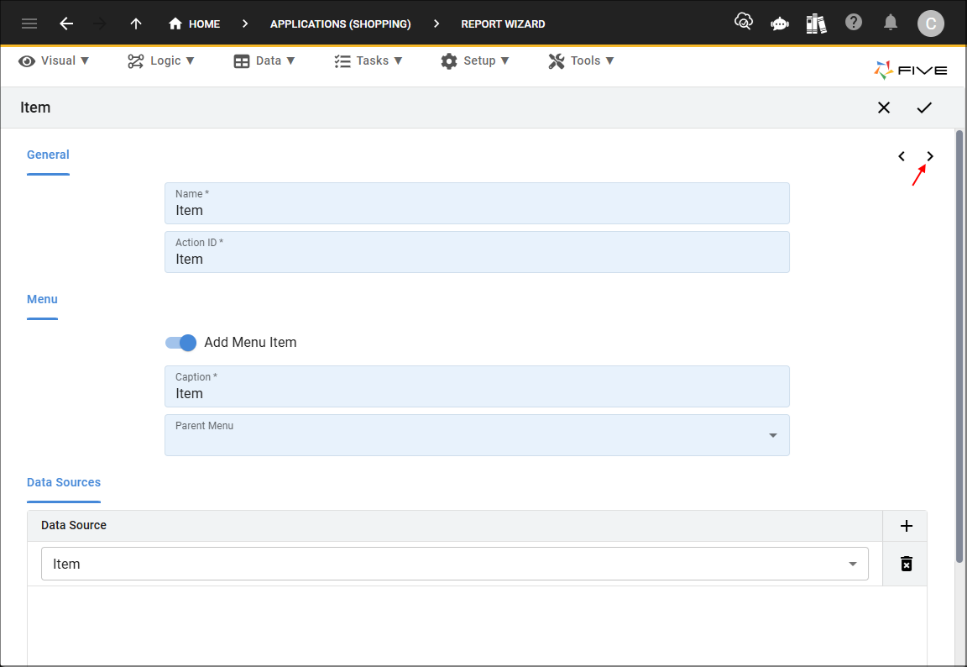967x667 pixels.
Task: Click the Five logo
Action: 910,70
